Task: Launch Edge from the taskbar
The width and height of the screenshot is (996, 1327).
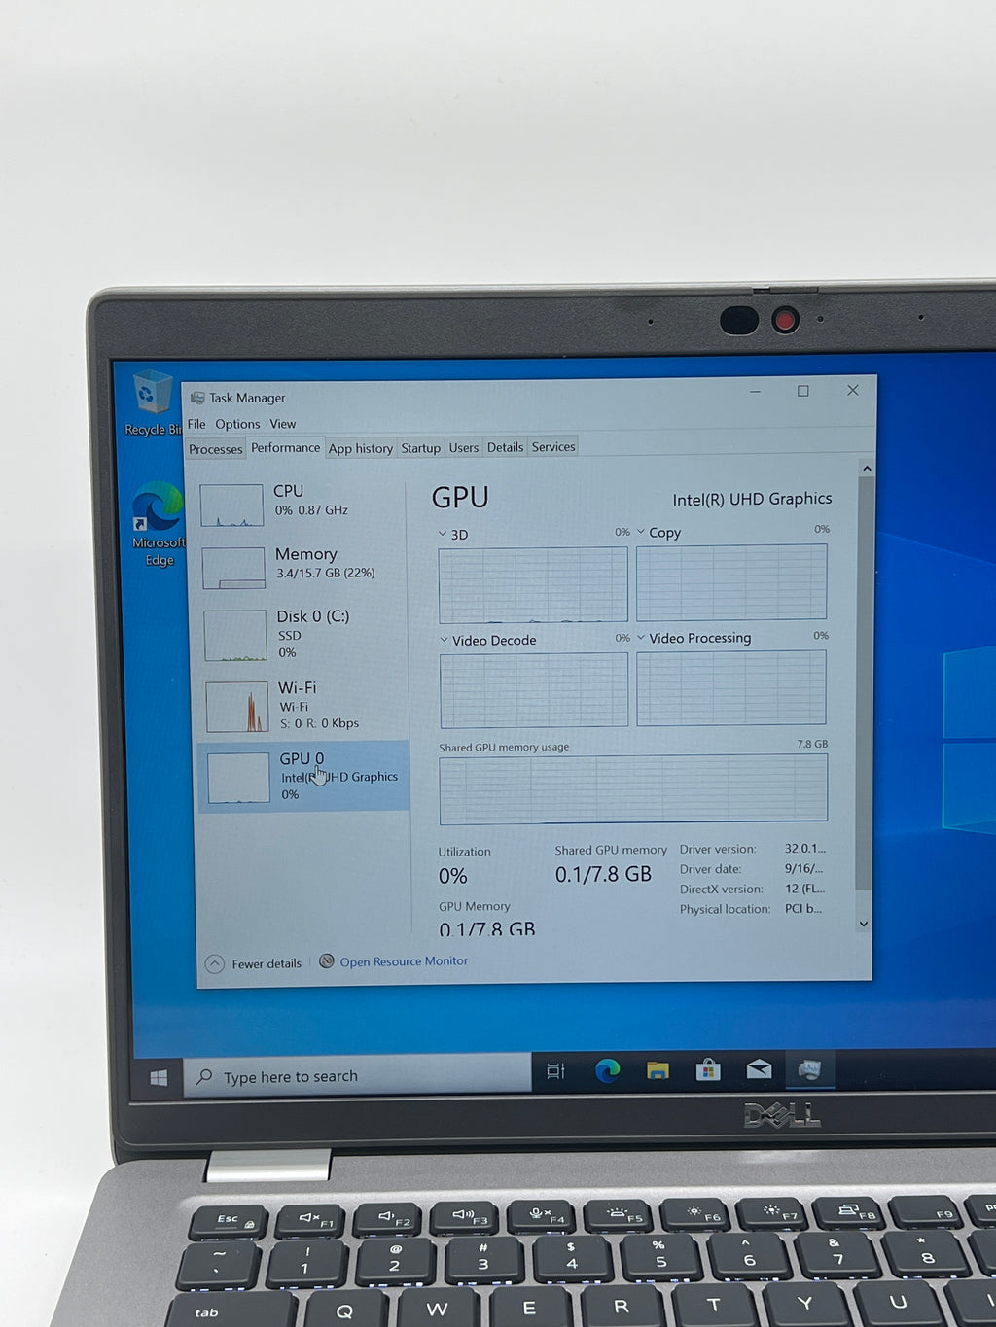Action: [x=607, y=1070]
